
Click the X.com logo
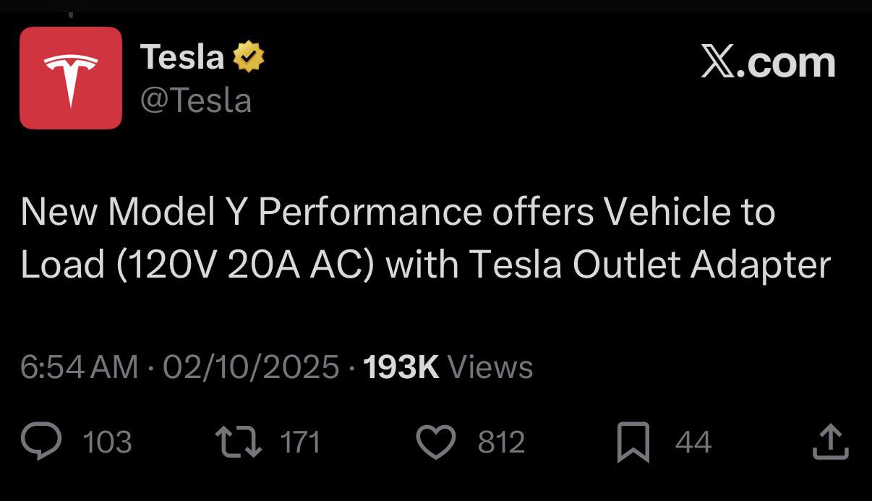pos(768,62)
